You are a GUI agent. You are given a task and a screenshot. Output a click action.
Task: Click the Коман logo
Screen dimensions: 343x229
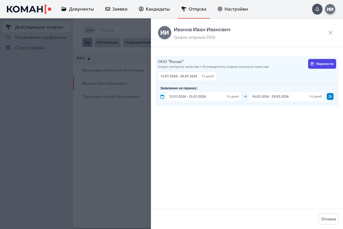(x=29, y=9)
